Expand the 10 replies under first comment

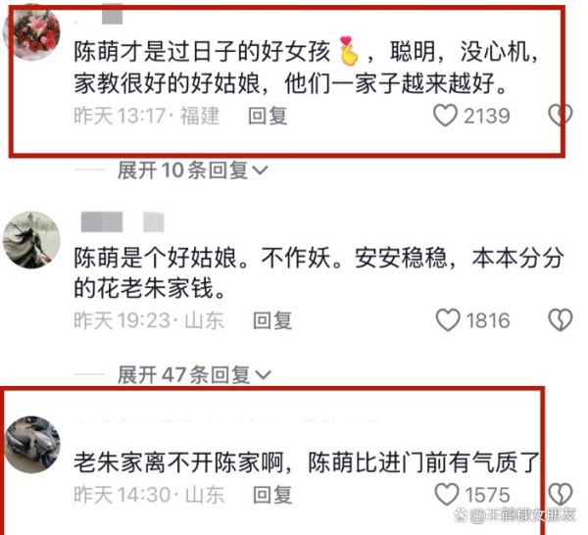[192, 170]
